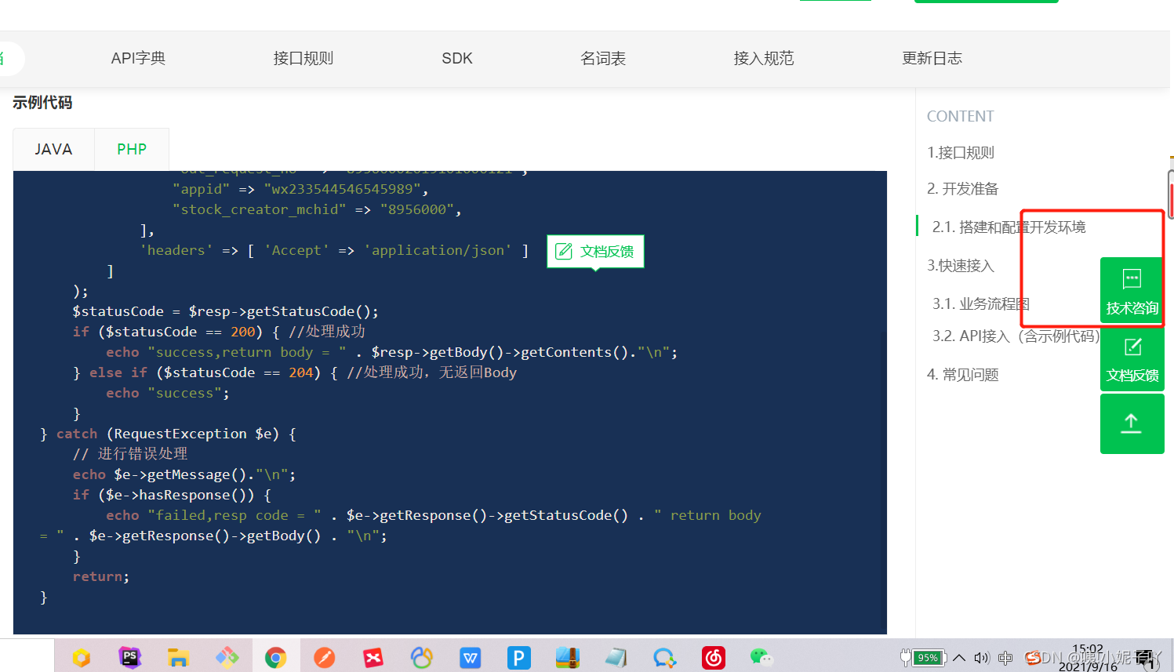Click the echo $e->getMessage() line

[184, 474]
